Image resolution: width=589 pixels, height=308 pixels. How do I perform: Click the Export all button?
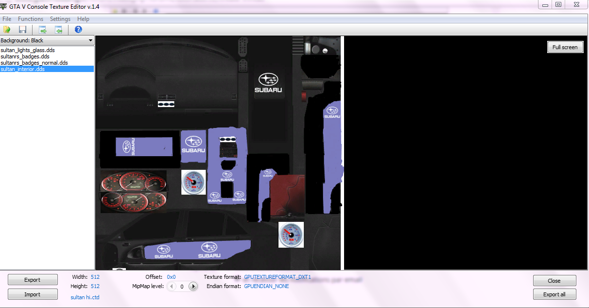click(x=554, y=294)
